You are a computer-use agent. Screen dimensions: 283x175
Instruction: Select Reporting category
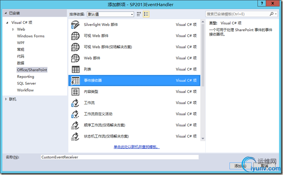point(25,77)
